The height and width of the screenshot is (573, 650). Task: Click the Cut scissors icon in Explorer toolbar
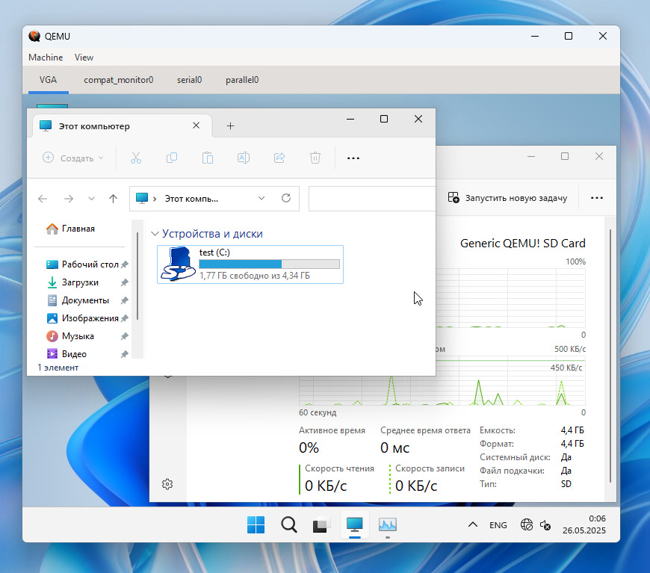pyautogui.click(x=135, y=158)
